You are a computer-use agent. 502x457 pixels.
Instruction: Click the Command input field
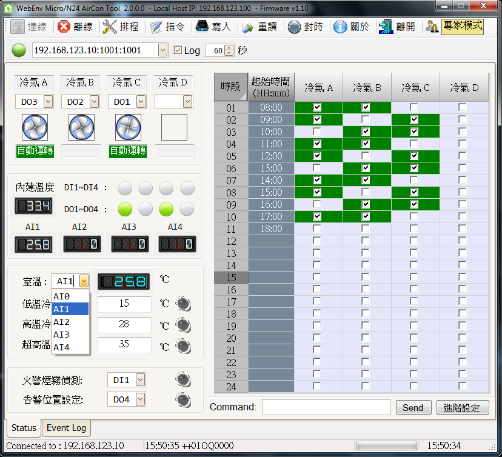(326, 407)
